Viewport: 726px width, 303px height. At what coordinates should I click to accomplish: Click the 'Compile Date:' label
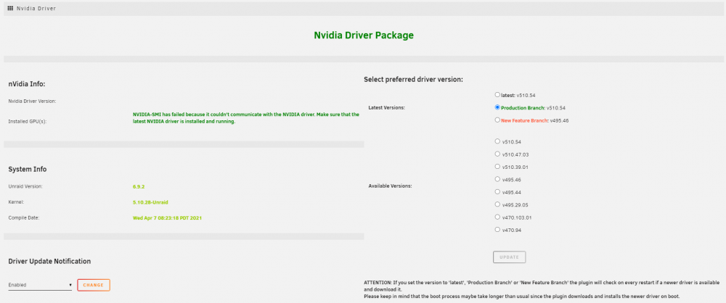pyautogui.click(x=24, y=217)
